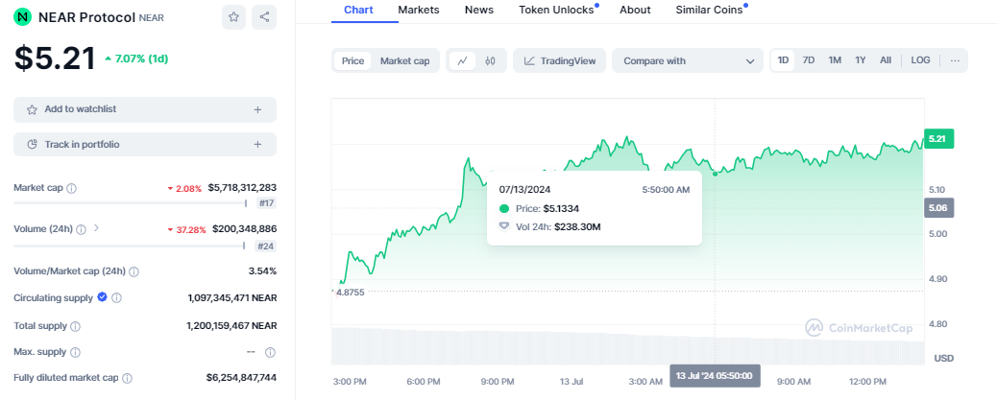This screenshot has height=400, width=997.
Task: Expand the Volume (24h) chevron
Action: coord(97,228)
